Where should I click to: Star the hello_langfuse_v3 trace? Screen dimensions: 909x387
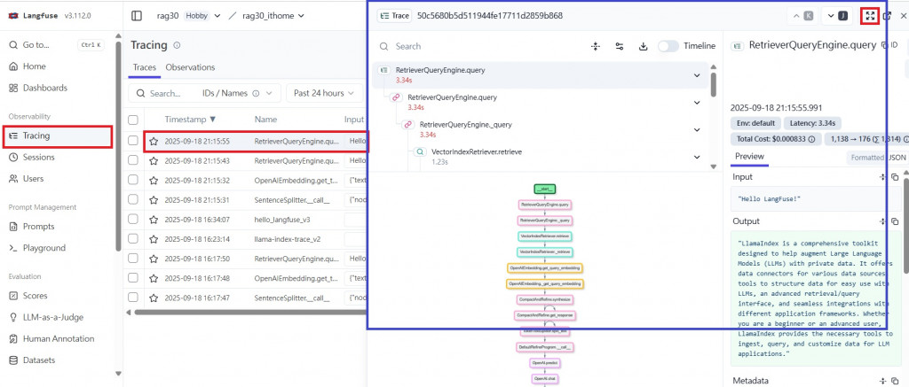coord(154,220)
